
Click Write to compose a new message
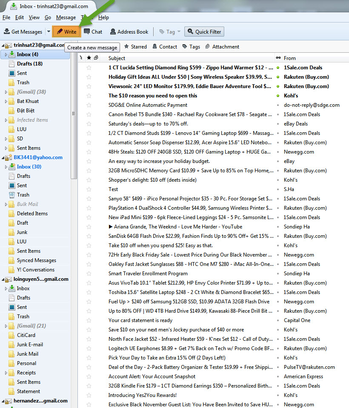point(67,31)
